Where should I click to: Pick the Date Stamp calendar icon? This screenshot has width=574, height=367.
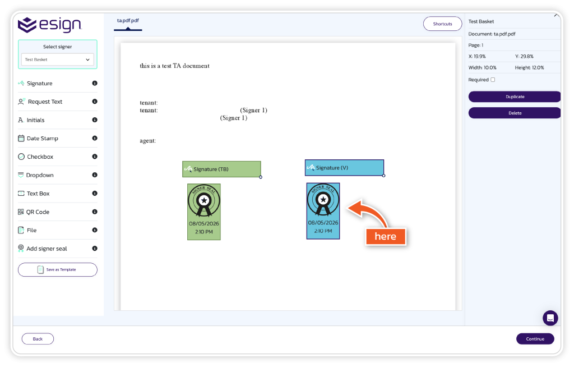[x=21, y=138]
